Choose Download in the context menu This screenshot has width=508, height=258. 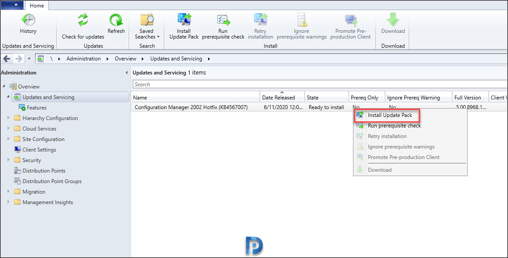410,170
